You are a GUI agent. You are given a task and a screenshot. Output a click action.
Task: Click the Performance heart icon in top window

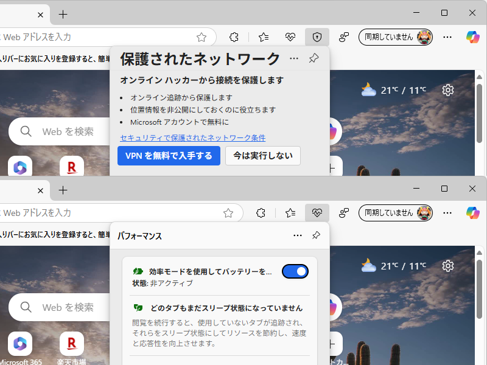click(290, 37)
